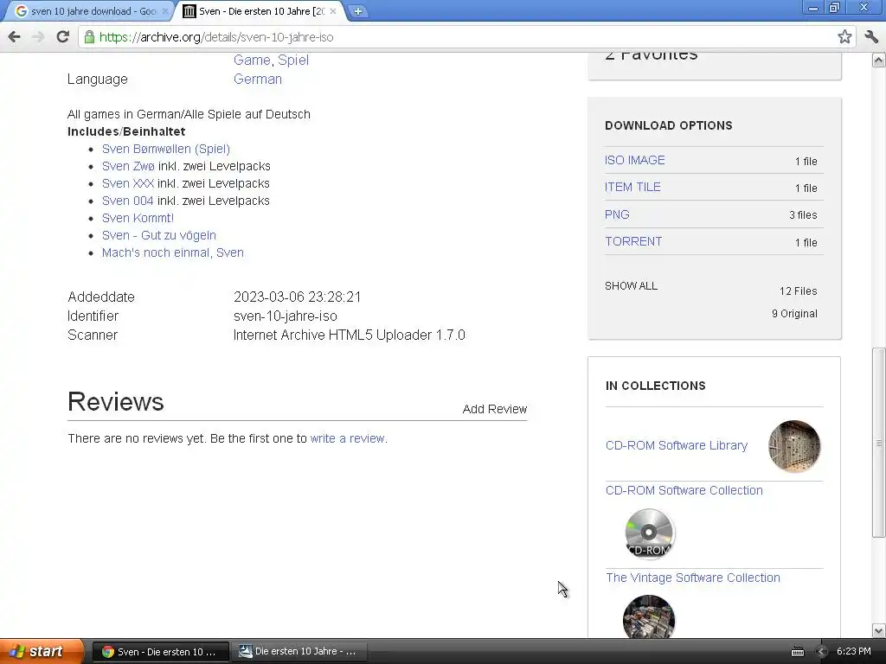Open CD-ROM Software Collection link
Viewport: 886px width, 664px height.
coord(684,490)
